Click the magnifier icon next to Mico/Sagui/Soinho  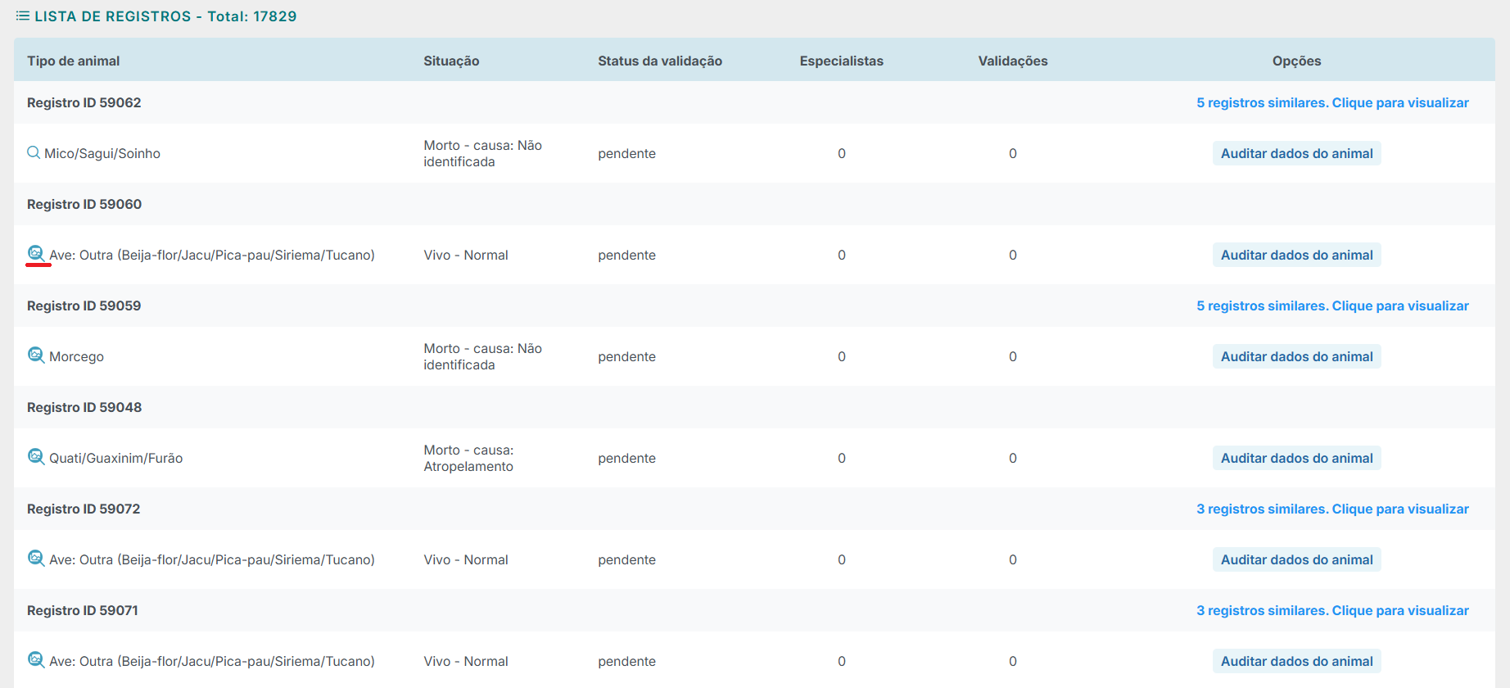pyautogui.click(x=34, y=152)
